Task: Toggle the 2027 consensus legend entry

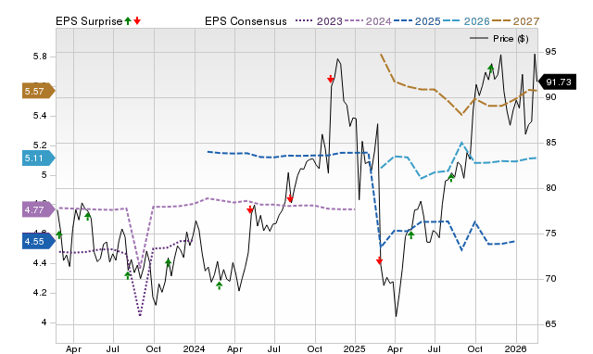Action: point(515,21)
